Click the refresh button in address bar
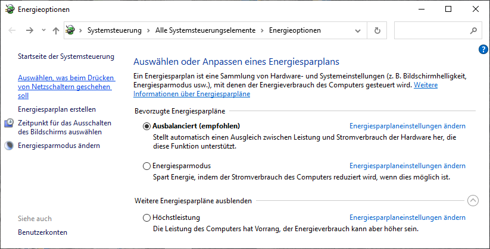490x249 pixels. (x=377, y=30)
